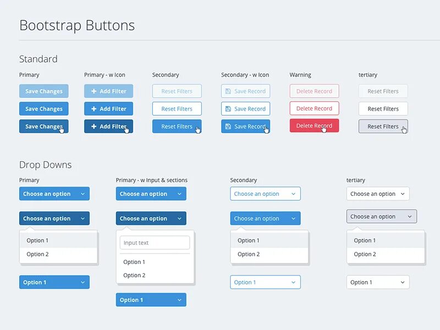440x330 pixels.
Task: Click the Warning column label
Action: coord(300,75)
